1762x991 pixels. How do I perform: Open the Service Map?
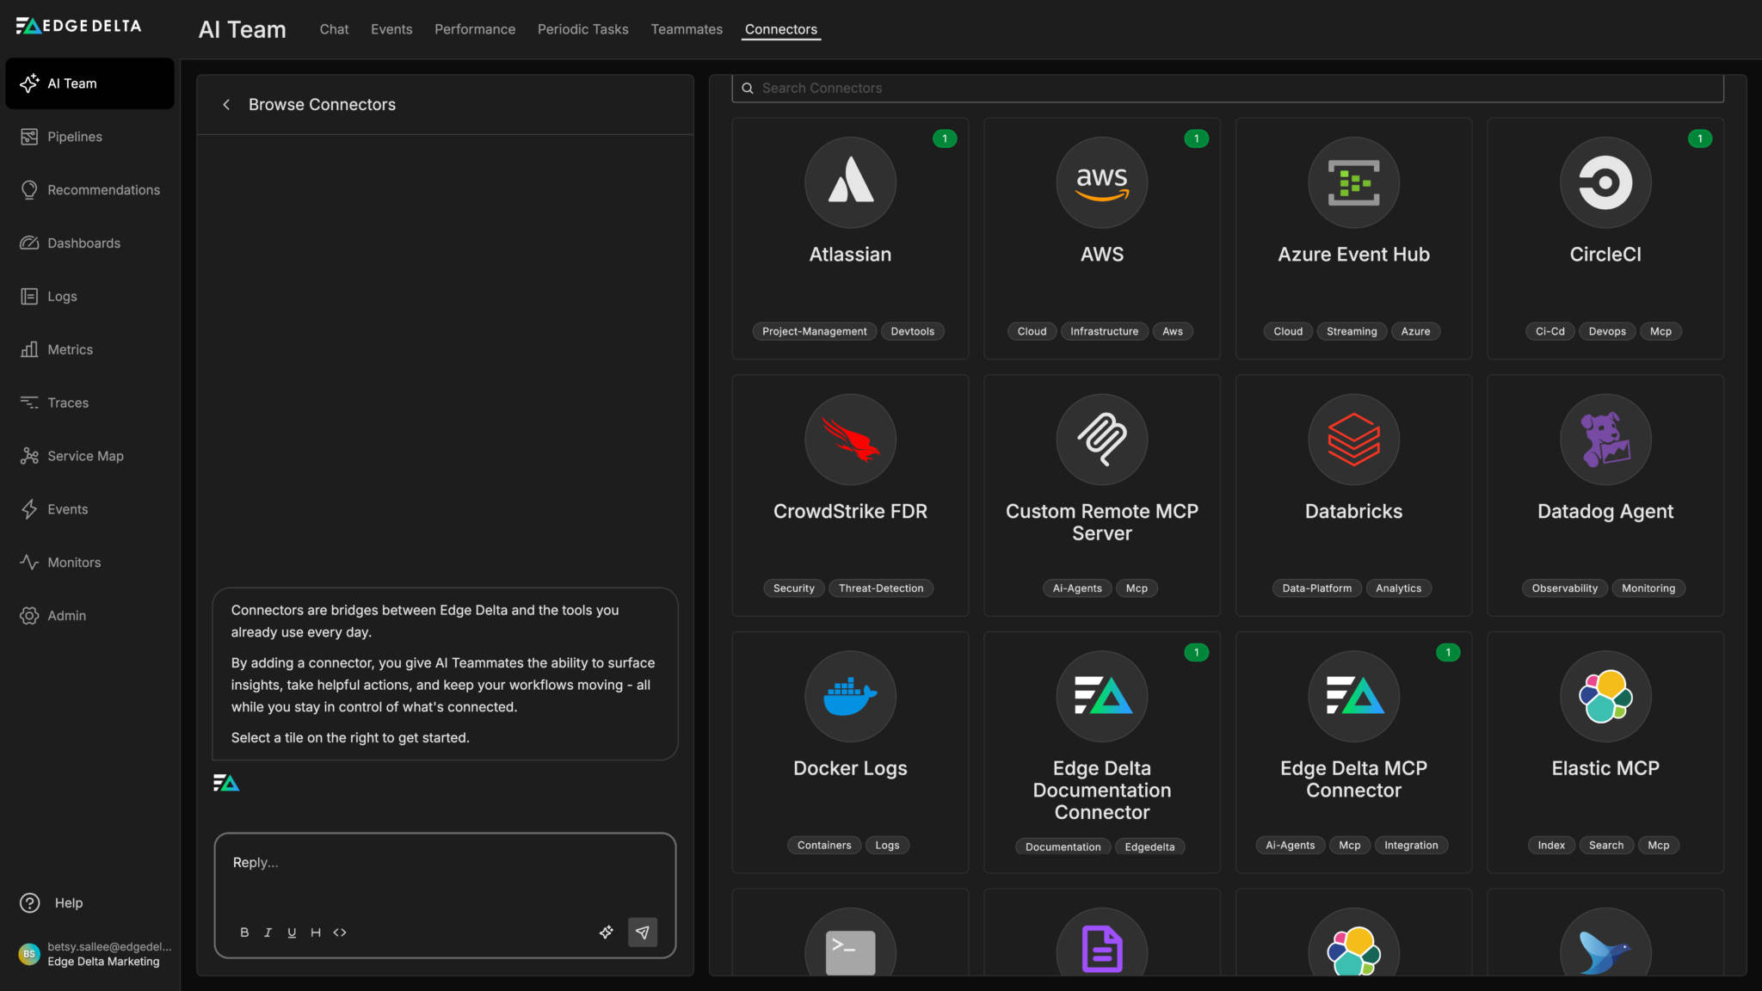85,455
